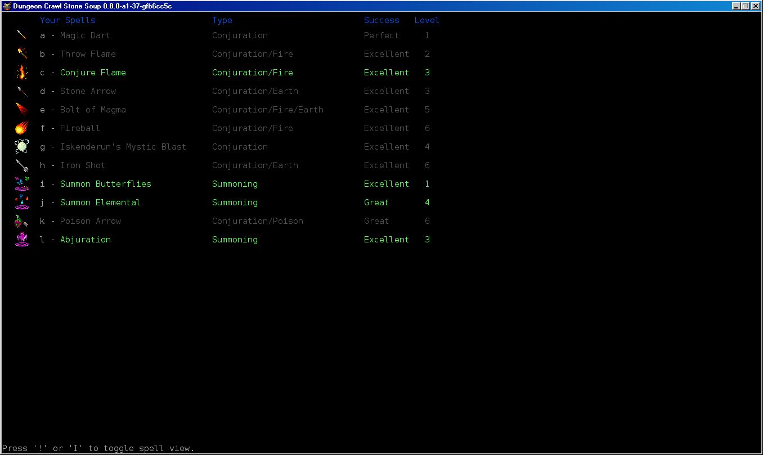The height and width of the screenshot is (455, 763).
Task: Click level '6' in the Fireball row
Action: click(x=427, y=128)
